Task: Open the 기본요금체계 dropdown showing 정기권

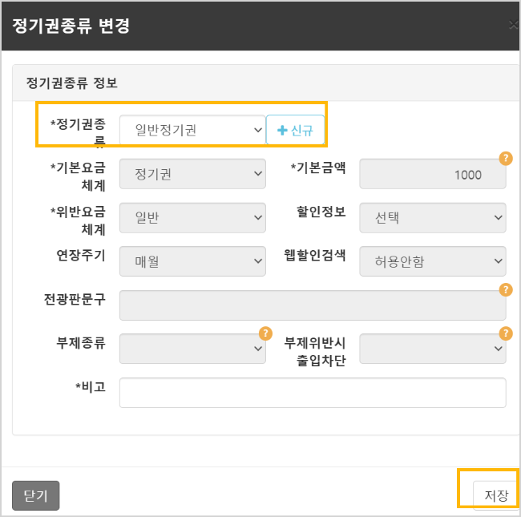Action: [x=192, y=174]
